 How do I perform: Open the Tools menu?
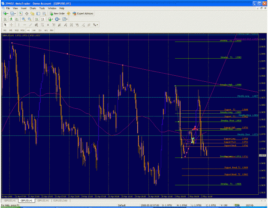tap(42, 8)
